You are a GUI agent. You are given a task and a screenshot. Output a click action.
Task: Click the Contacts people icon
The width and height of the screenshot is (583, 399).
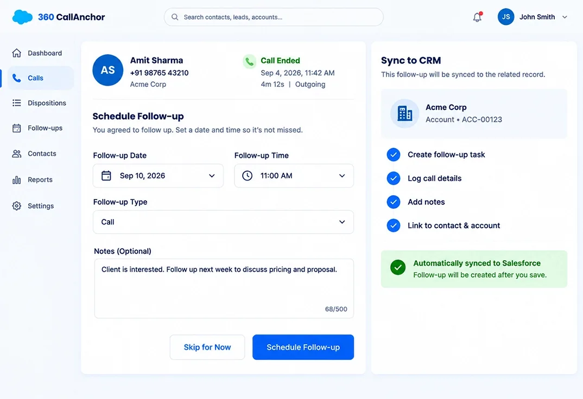pos(17,153)
